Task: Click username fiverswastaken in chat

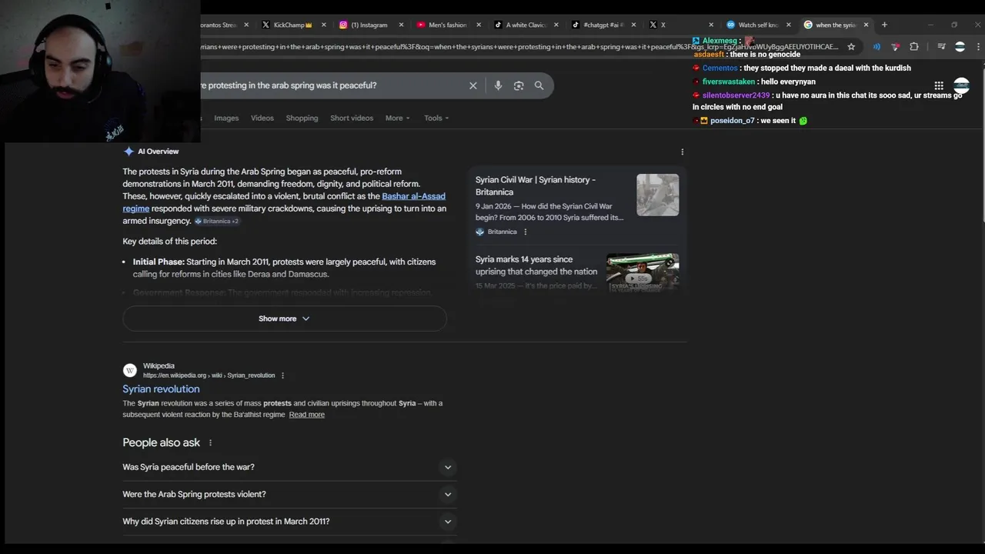Action: tap(728, 82)
